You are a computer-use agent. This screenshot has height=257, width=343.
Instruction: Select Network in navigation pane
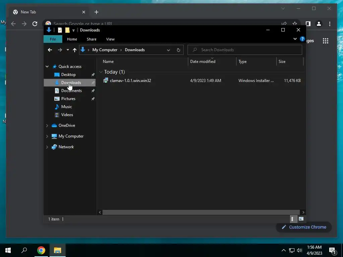[66, 147]
